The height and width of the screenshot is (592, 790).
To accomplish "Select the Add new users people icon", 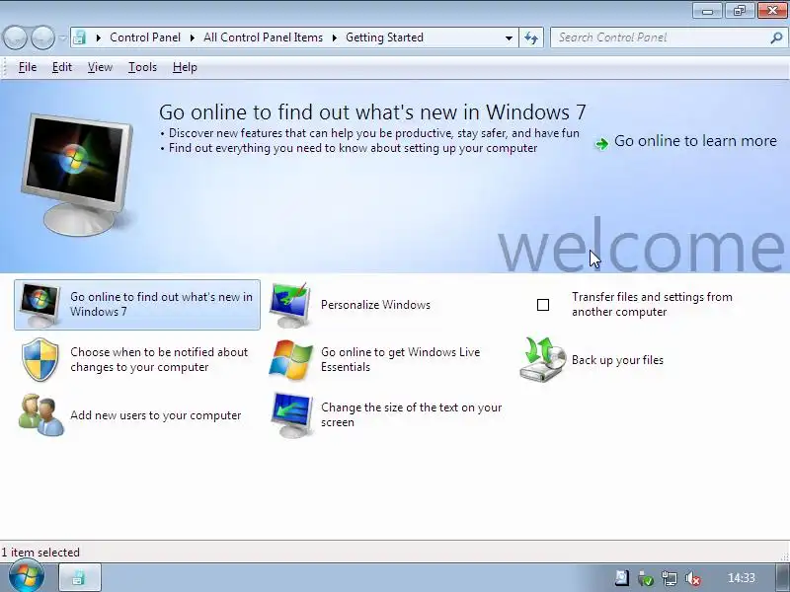I will [x=41, y=414].
